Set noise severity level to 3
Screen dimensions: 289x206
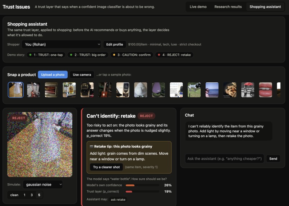[x=32, y=195]
